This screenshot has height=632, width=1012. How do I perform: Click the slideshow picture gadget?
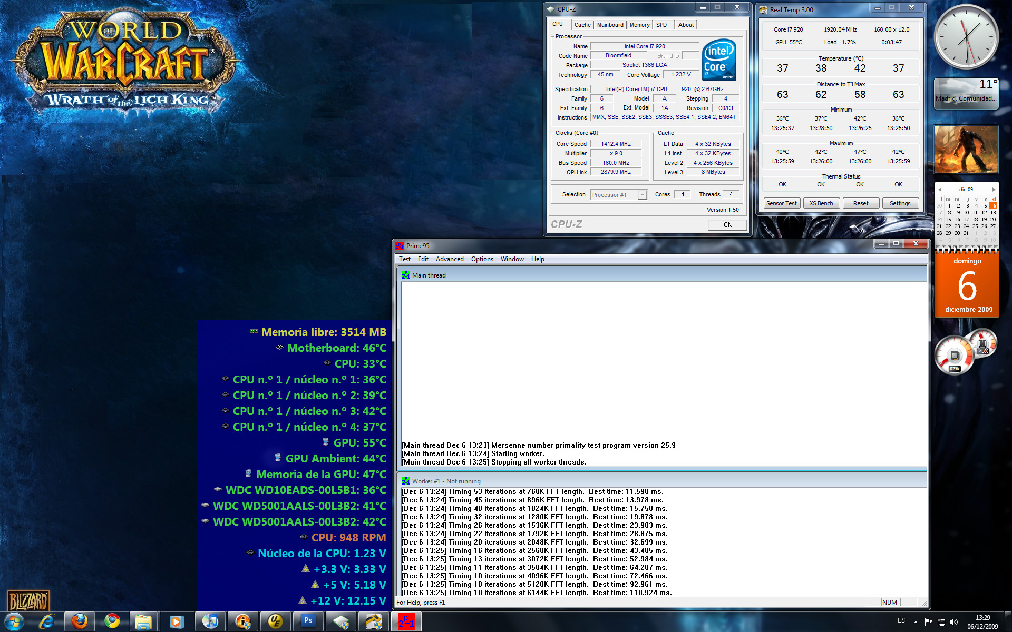[x=966, y=149]
